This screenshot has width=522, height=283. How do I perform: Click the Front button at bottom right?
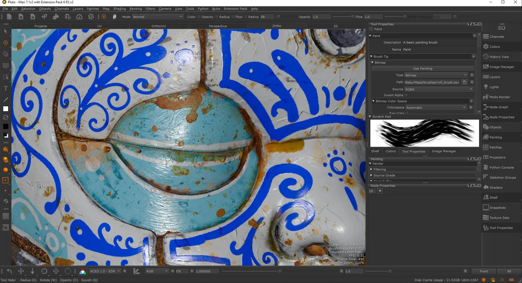pos(483,271)
